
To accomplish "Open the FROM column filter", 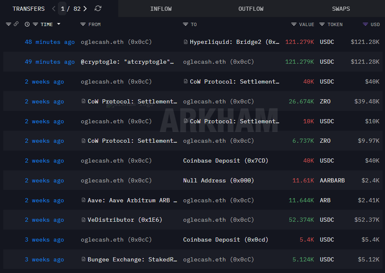I will point(83,24).
